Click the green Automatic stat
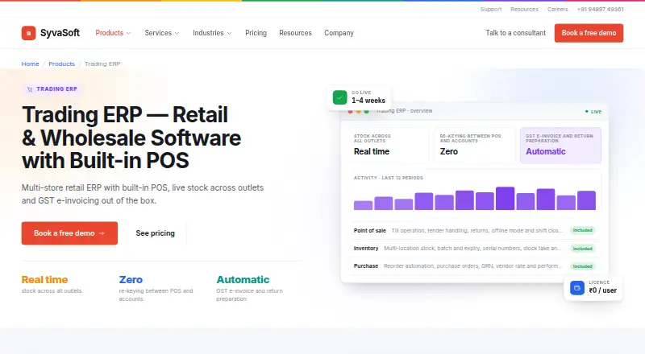 pos(243,280)
